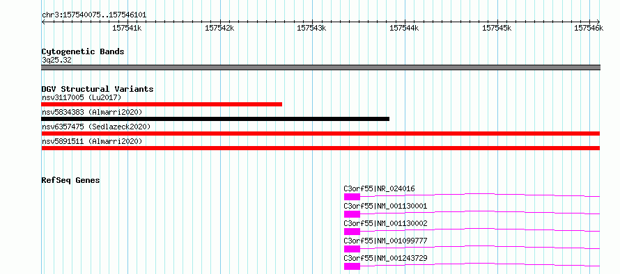Click the 157546k ruler tick label
The height and width of the screenshot is (274, 620).
tap(589, 28)
